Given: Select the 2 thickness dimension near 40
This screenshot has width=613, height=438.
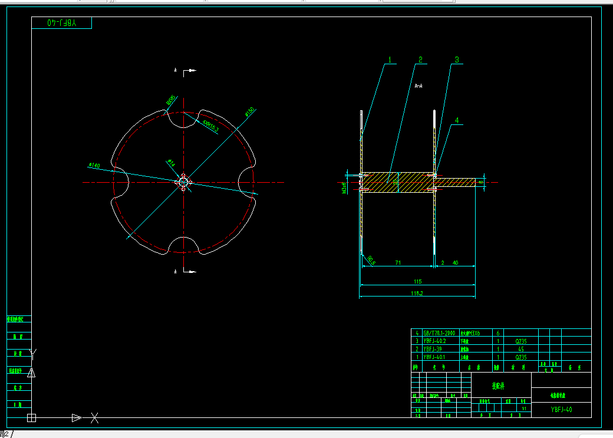Looking at the screenshot, I should click(x=443, y=263).
